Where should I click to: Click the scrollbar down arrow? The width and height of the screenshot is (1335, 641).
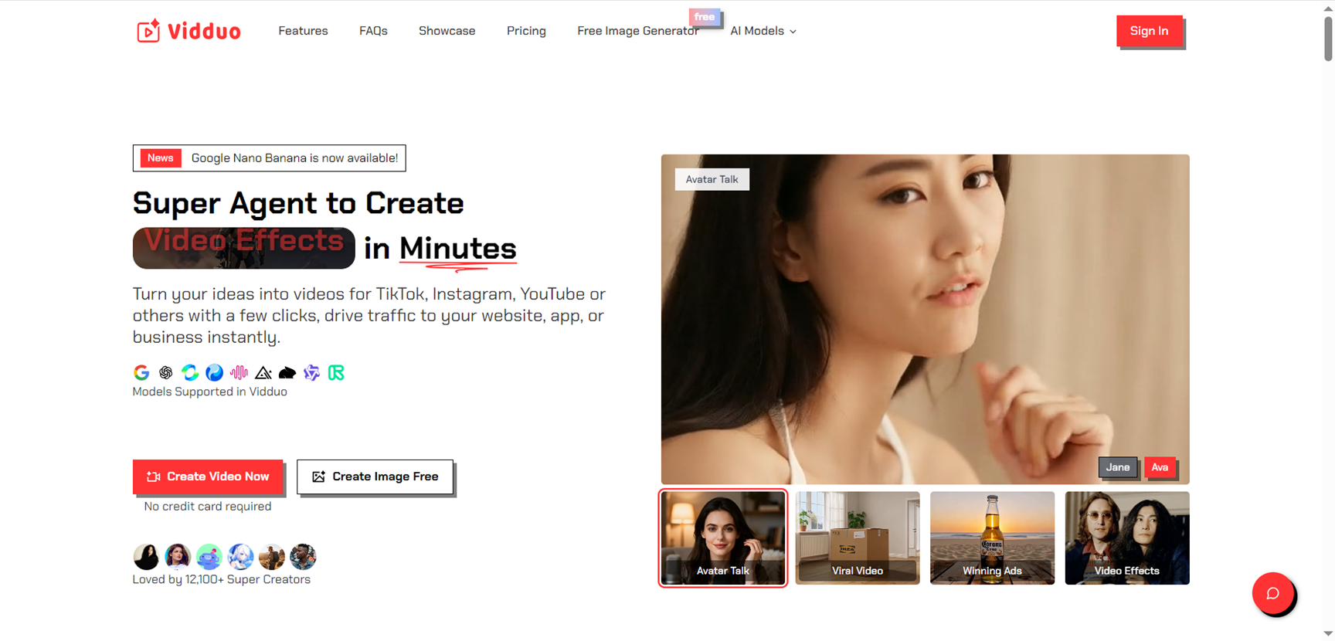[1328, 634]
